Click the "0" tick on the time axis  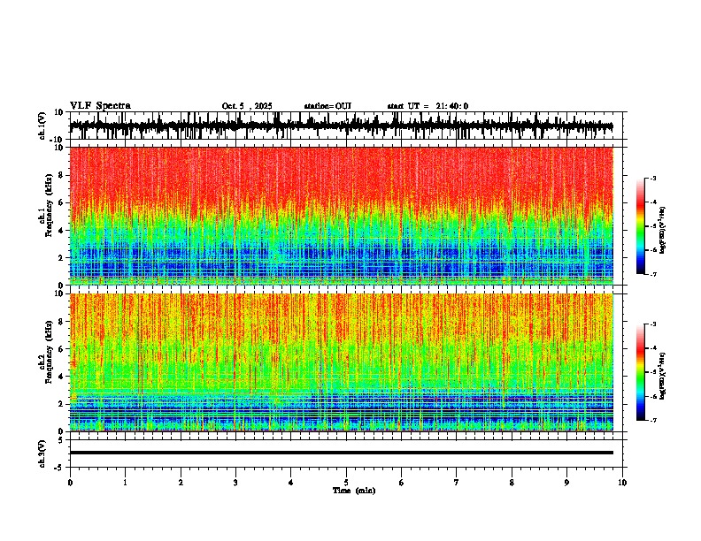click(x=70, y=483)
